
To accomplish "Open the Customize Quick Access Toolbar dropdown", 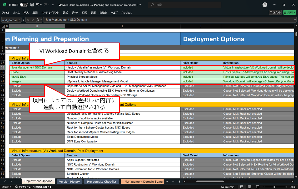I will click(x=53, y=5).
